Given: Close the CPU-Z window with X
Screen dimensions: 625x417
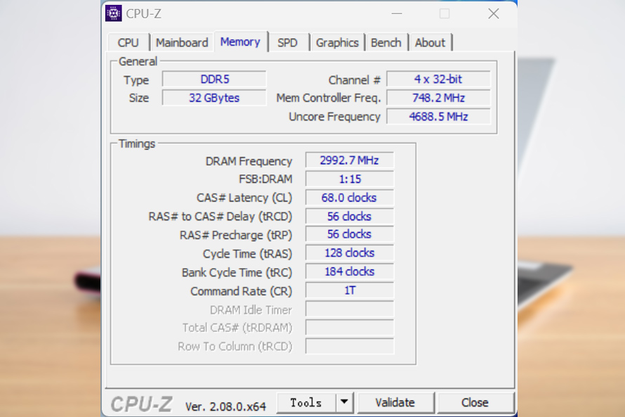Looking at the screenshot, I should pos(494,13).
